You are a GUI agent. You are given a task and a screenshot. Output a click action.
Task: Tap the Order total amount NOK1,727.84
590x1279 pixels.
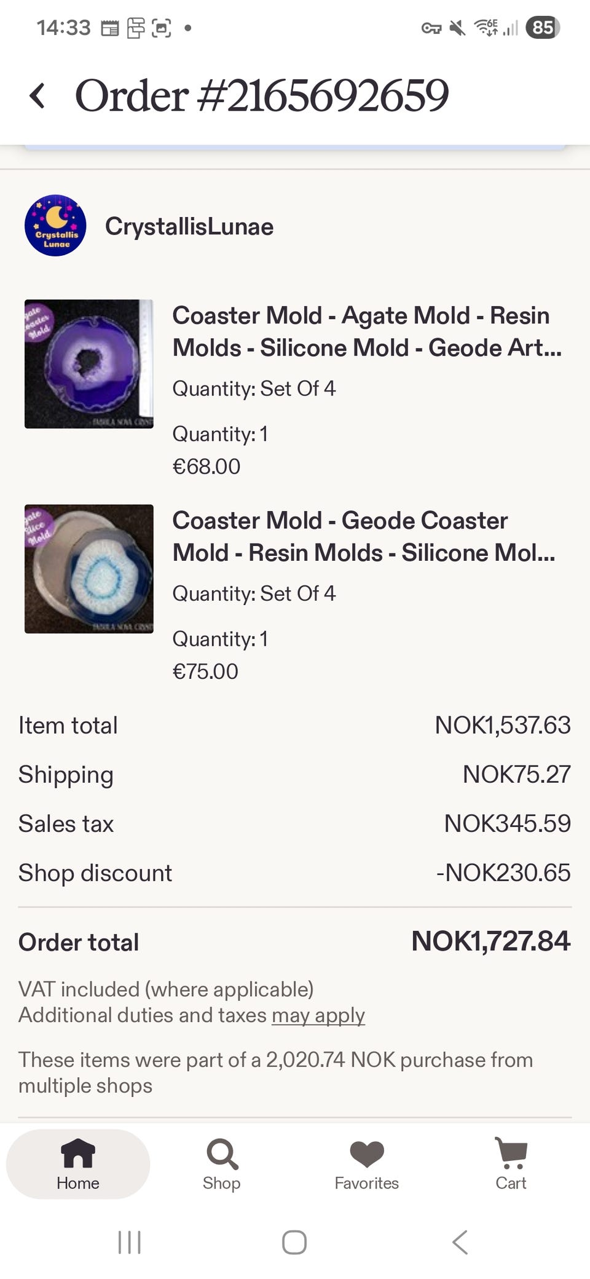pyautogui.click(x=490, y=941)
